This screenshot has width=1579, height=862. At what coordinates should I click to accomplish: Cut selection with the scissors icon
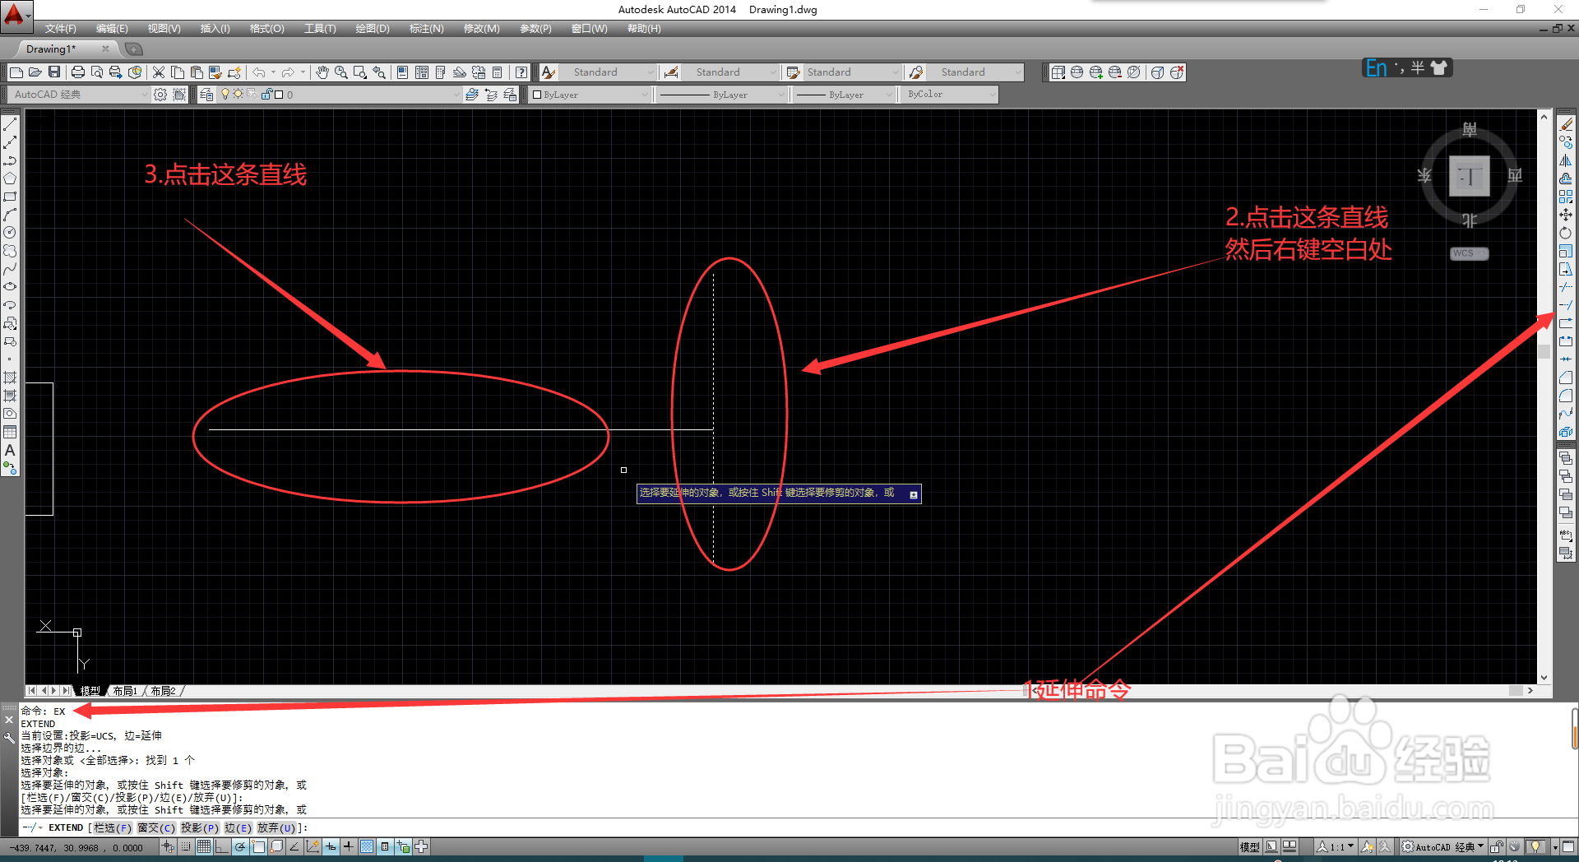pyautogui.click(x=159, y=72)
